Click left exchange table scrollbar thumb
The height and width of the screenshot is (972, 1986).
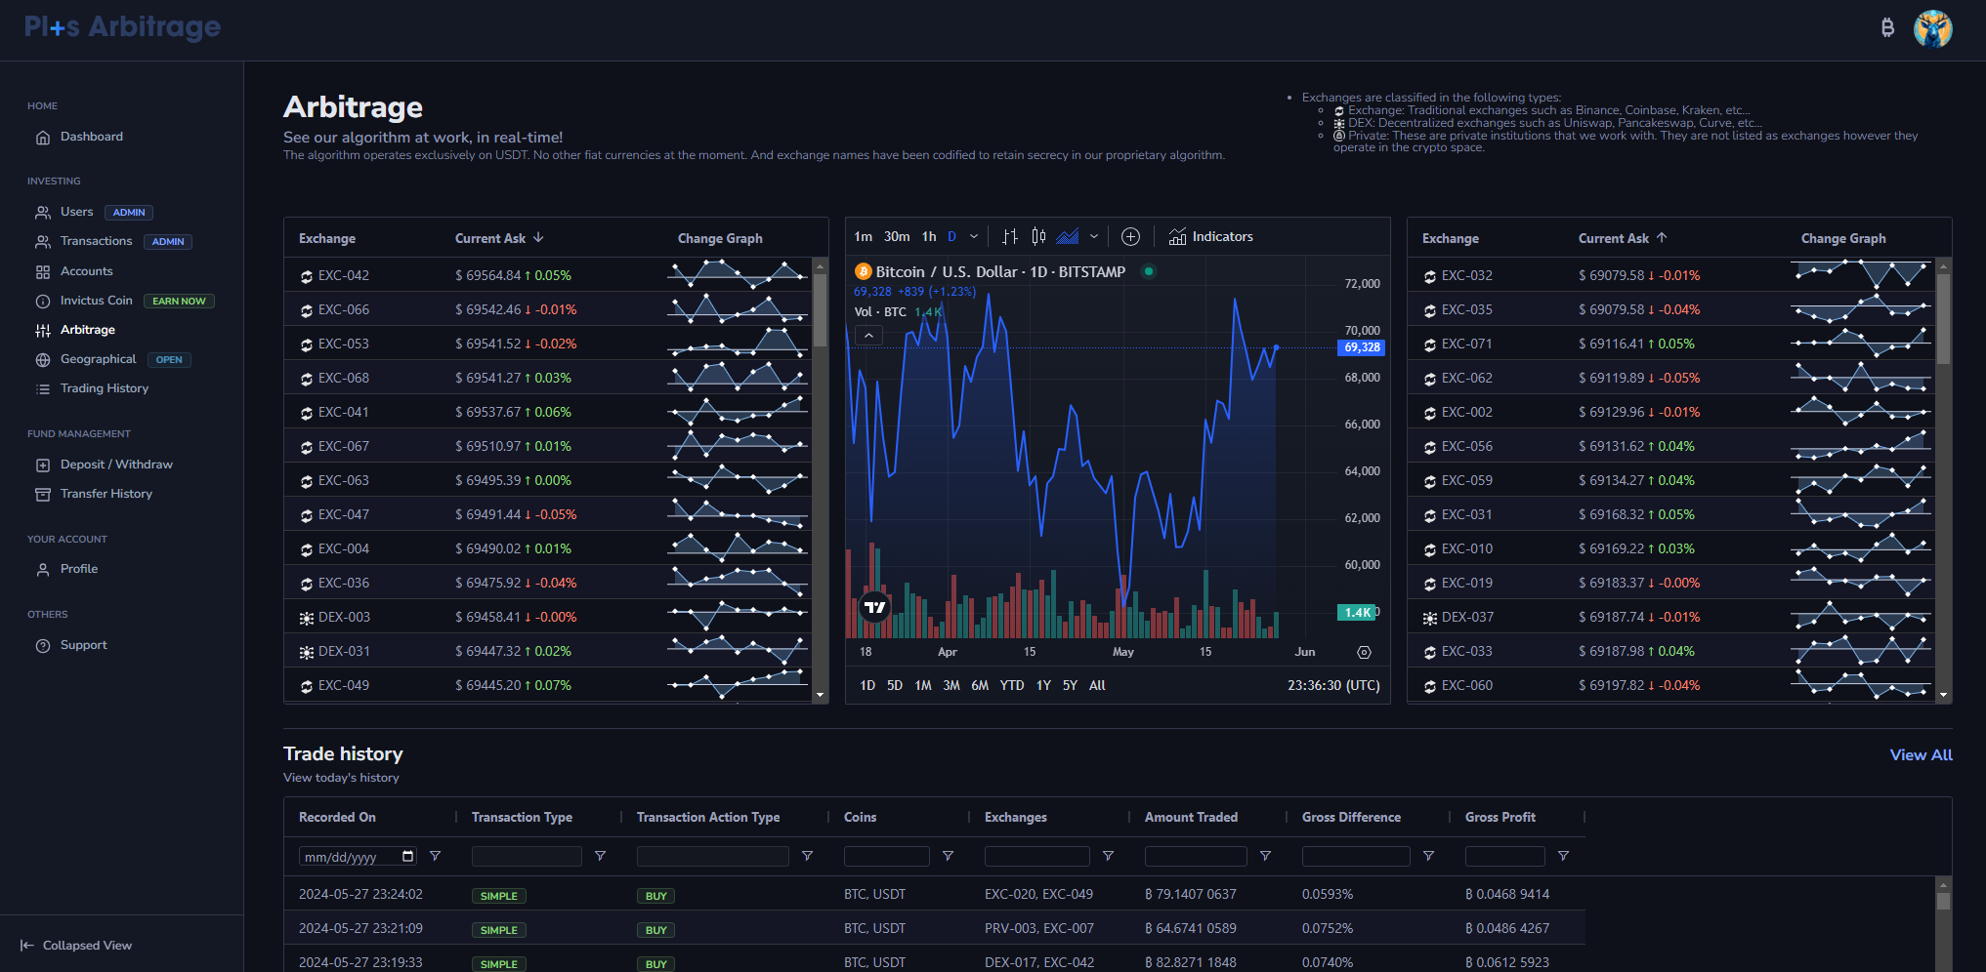pyautogui.click(x=821, y=310)
